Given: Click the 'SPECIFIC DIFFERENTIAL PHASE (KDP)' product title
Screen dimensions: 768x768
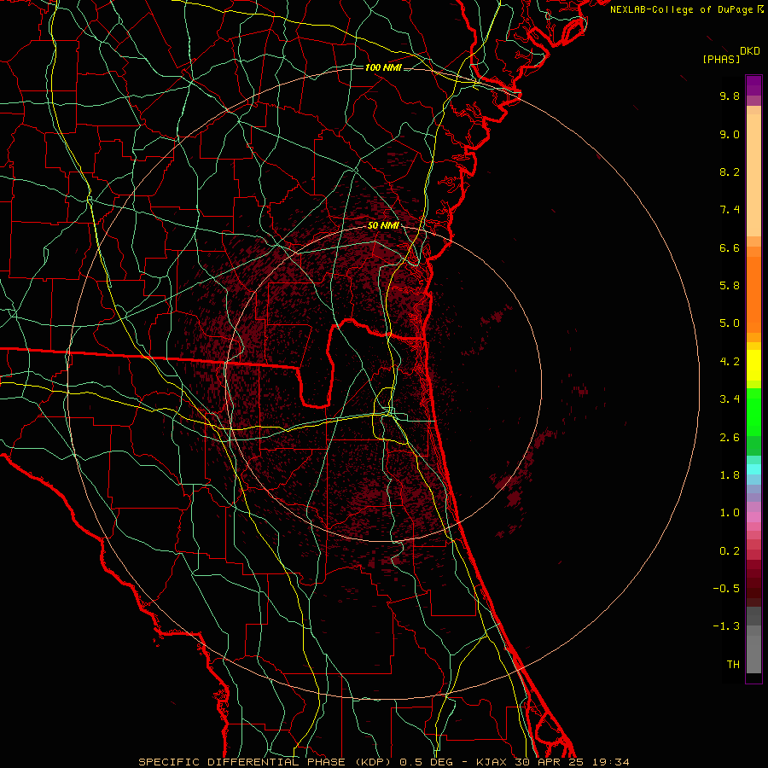Looking at the screenshot, I should pos(267,762).
